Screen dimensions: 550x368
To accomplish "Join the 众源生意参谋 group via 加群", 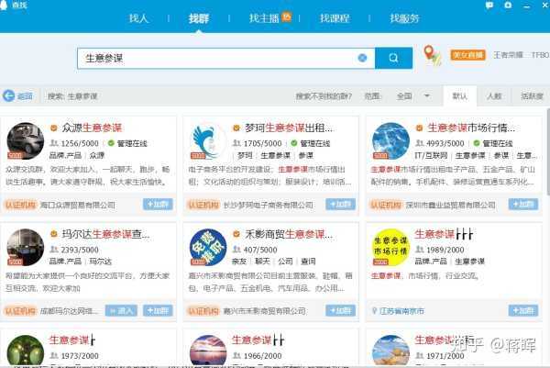I will (158, 205).
